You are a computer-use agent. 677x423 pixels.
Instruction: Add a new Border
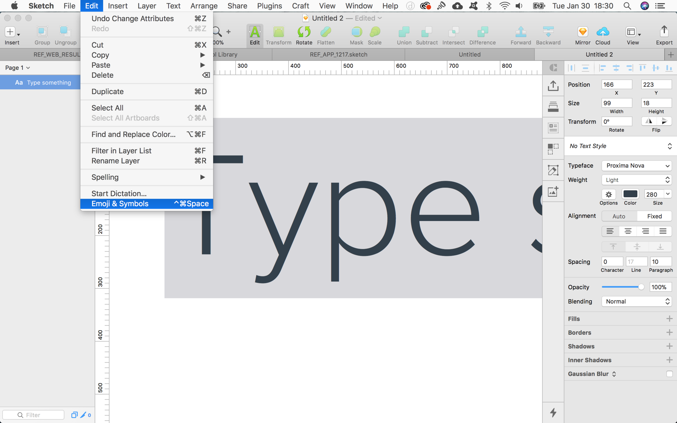(669, 332)
